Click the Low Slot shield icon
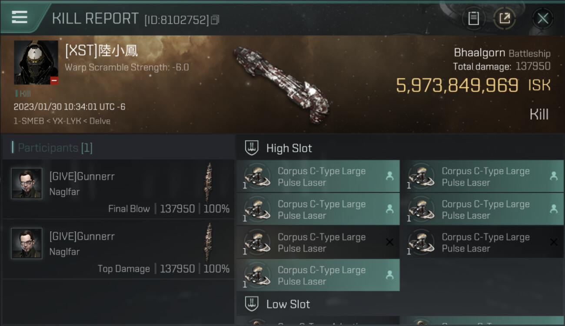Image resolution: width=565 pixels, height=326 pixels. pyautogui.click(x=252, y=303)
